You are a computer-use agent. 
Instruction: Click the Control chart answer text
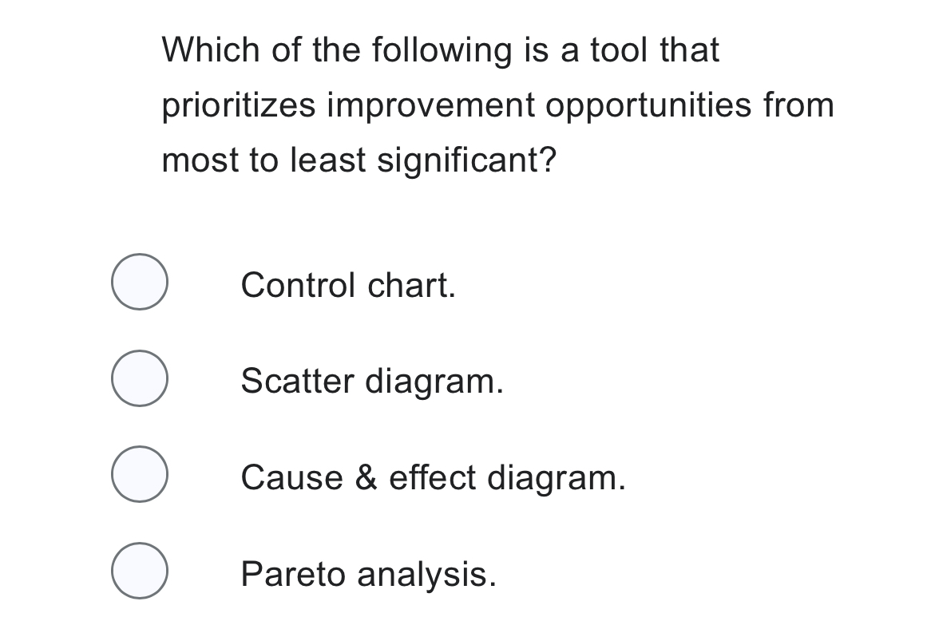[x=349, y=285]
